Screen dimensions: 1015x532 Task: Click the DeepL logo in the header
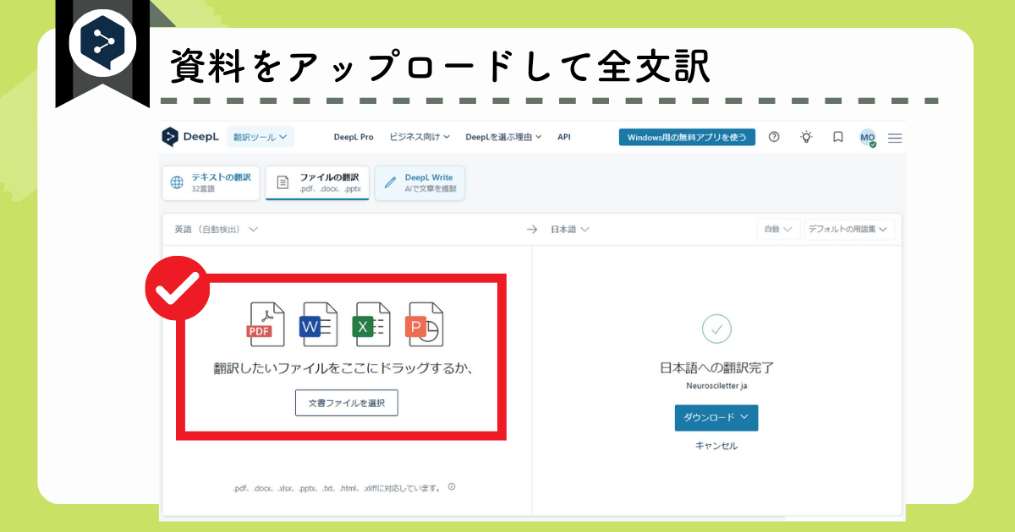192,137
